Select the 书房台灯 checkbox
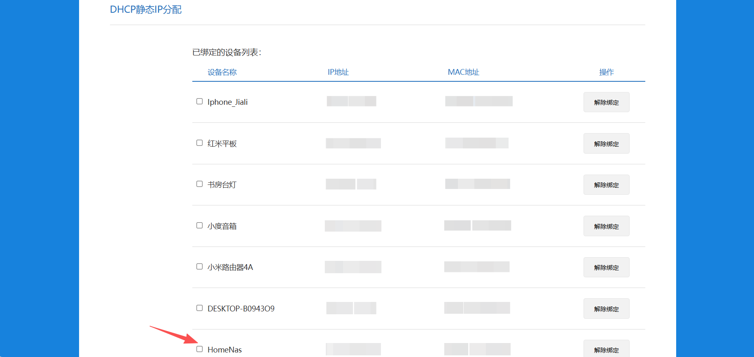Viewport: 754px width, 357px height. (x=199, y=184)
